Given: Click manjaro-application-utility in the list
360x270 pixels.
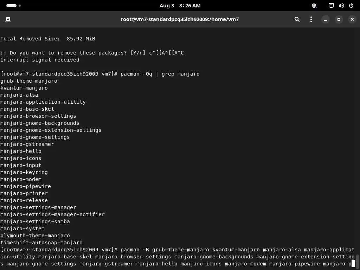Looking at the screenshot, I should [x=43, y=102].
